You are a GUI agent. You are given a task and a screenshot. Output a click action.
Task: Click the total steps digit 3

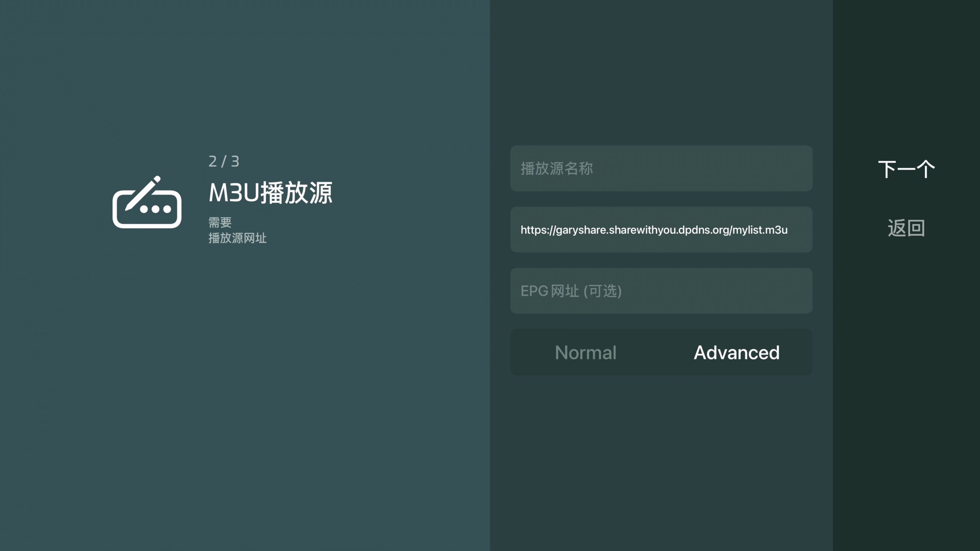(x=235, y=161)
